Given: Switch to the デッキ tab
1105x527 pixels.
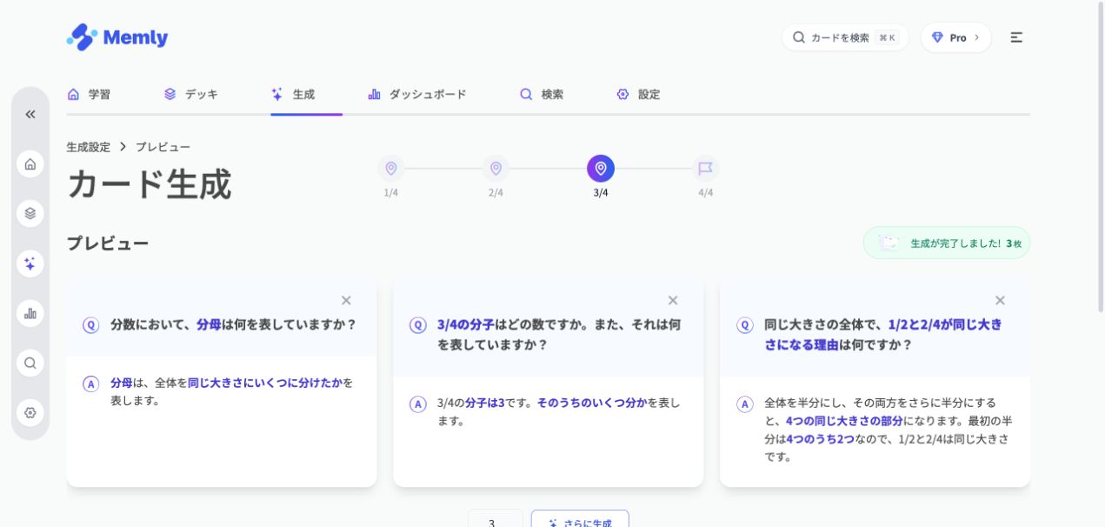Looking at the screenshot, I should [191, 94].
